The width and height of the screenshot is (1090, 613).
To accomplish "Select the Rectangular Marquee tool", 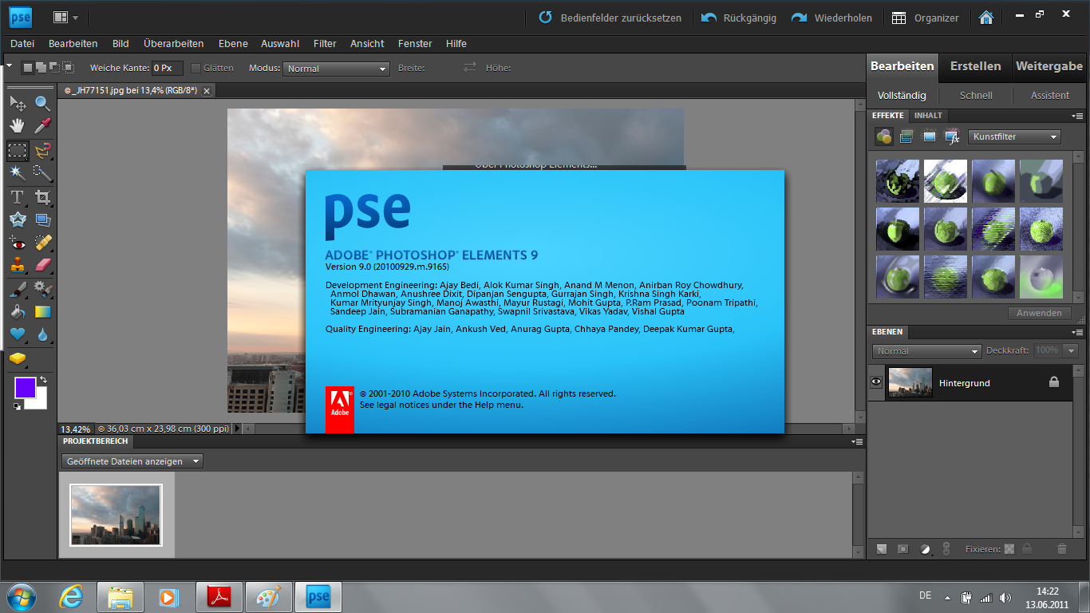I will 18,150.
